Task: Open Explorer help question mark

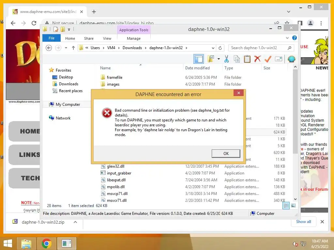Action: coord(295,38)
